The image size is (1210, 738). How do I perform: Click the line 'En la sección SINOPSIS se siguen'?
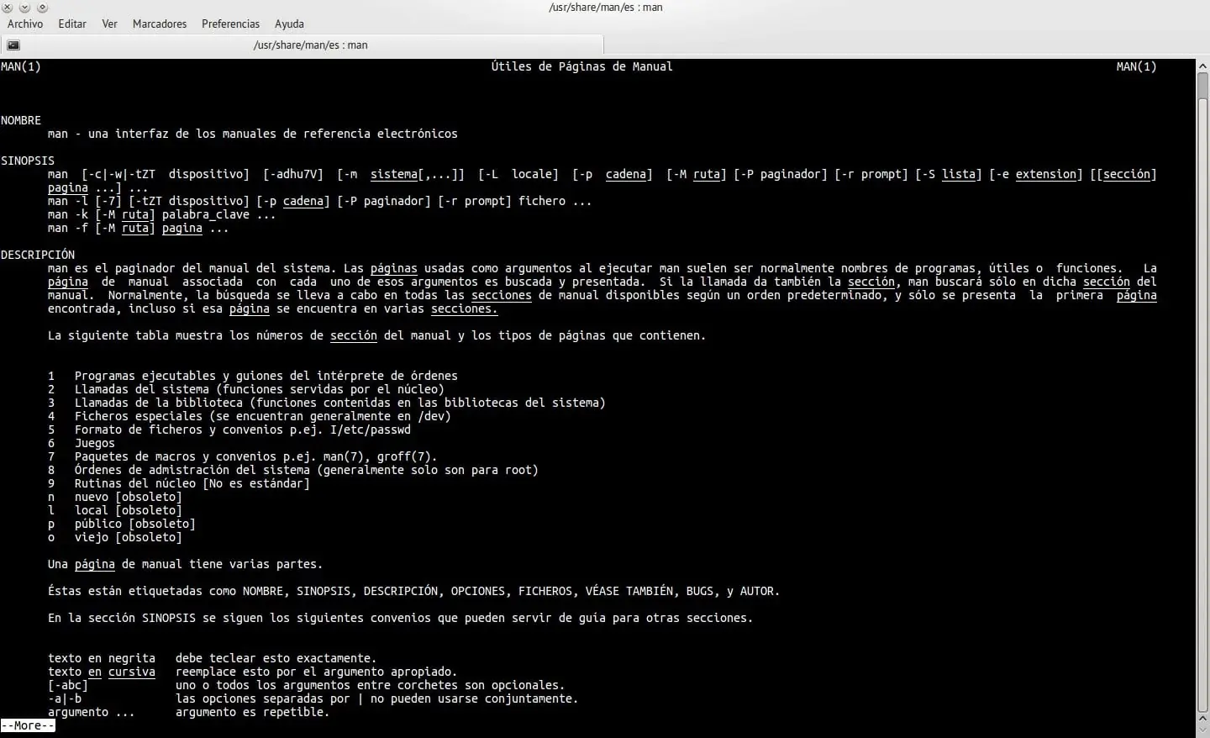click(x=401, y=618)
